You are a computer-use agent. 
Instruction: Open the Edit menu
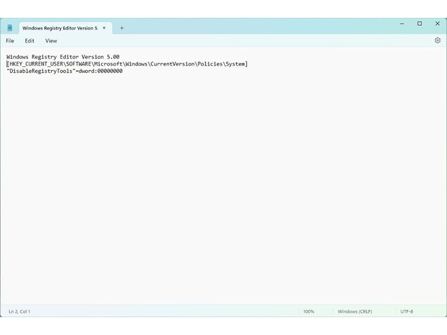[30, 41]
